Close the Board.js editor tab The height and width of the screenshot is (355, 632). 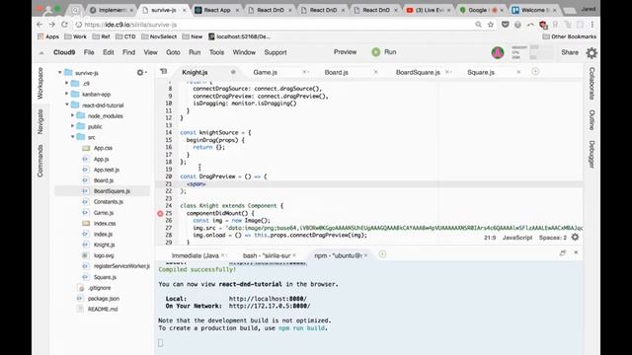[x=375, y=72]
